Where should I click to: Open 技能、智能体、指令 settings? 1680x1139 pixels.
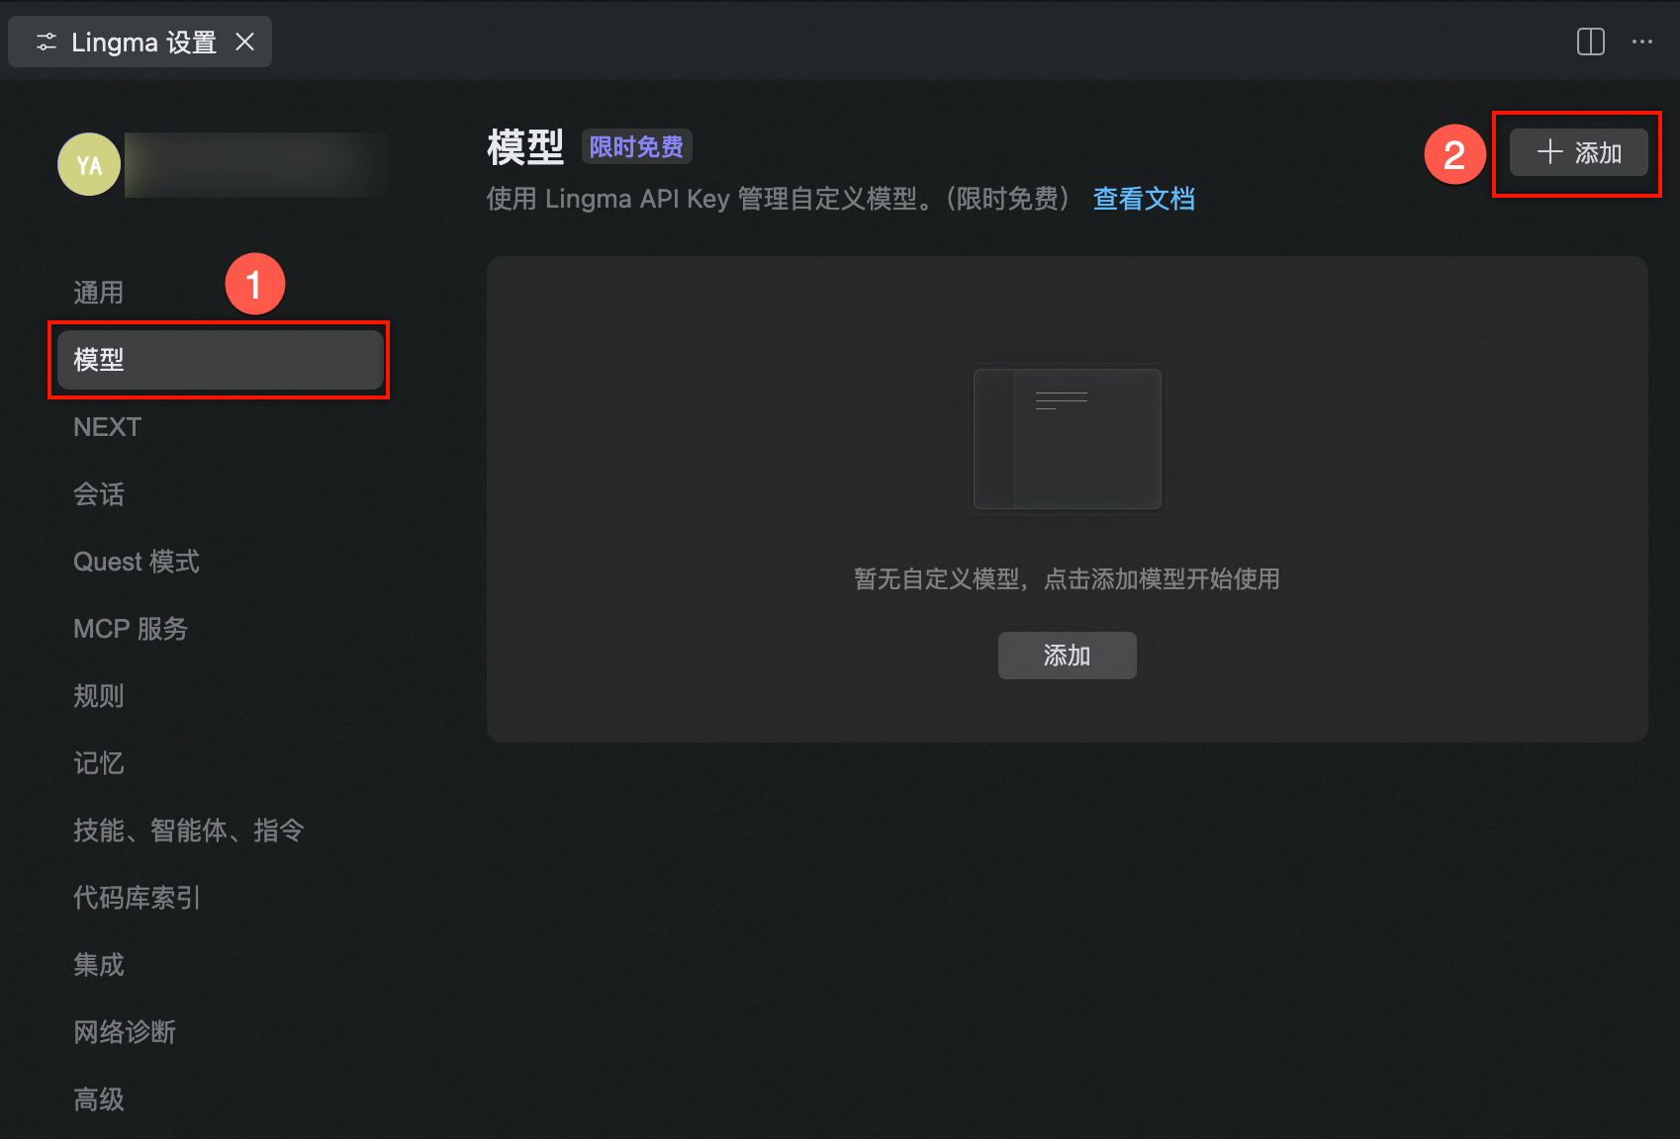(188, 831)
